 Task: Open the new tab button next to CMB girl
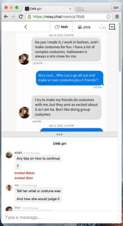[x=80, y=9]
